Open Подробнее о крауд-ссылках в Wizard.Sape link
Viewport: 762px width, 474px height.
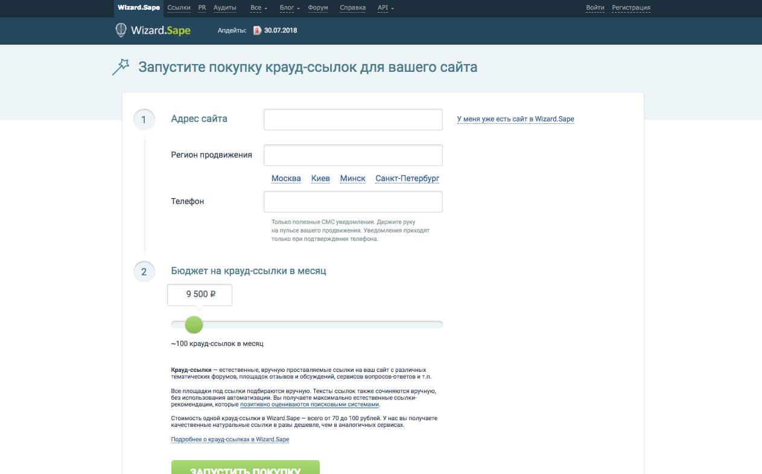pyautogui.click(x=230, y=439)
